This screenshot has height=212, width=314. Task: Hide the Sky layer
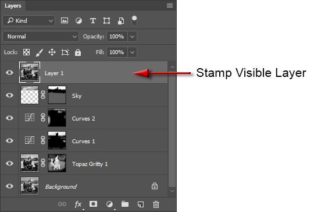click(9, 95)
